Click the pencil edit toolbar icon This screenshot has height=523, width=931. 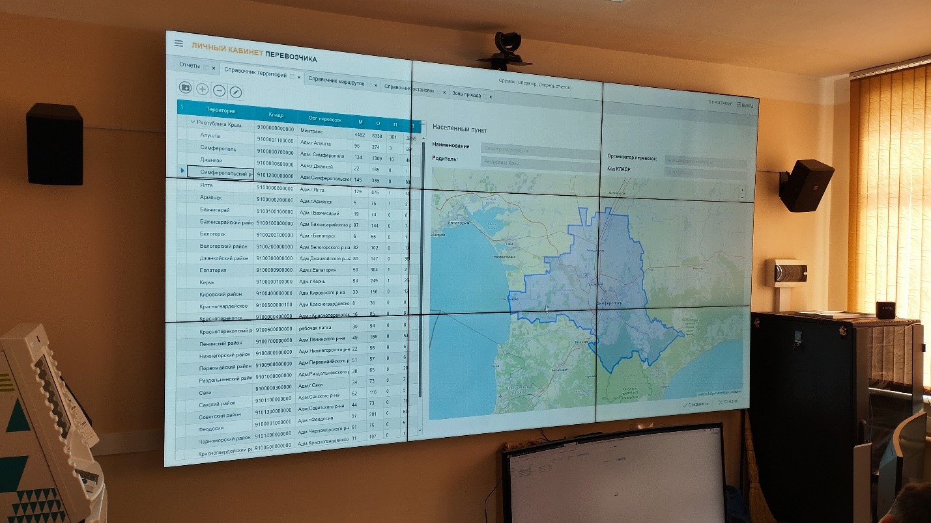pos(236,92)
